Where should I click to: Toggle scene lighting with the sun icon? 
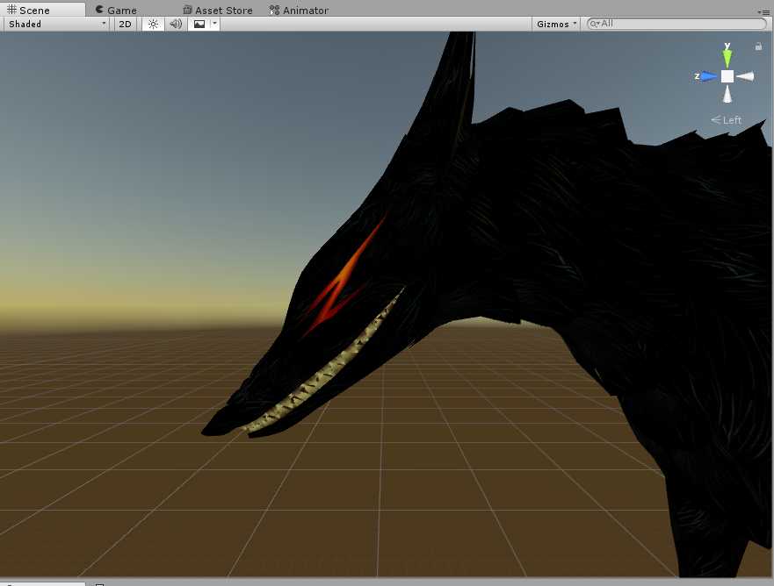tap(153, 24)
